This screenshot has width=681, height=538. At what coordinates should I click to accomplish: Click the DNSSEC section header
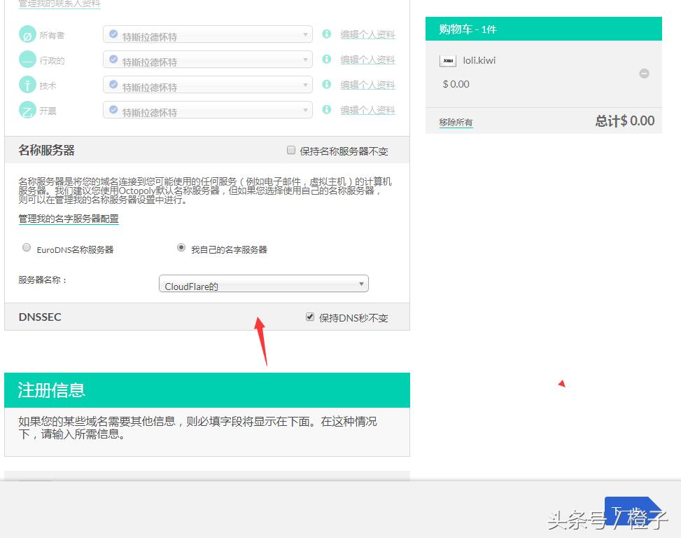tap(39, 317)
